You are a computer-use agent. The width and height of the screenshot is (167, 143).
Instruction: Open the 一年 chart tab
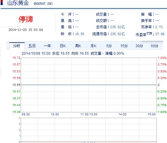point(47,46)
